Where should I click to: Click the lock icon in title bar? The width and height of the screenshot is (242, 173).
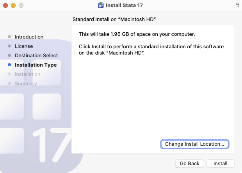pyautogui.click(x=237, y=5)
